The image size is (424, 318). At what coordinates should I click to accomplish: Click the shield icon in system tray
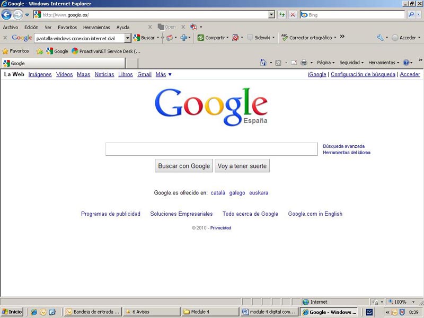click(x=402, y=312)
